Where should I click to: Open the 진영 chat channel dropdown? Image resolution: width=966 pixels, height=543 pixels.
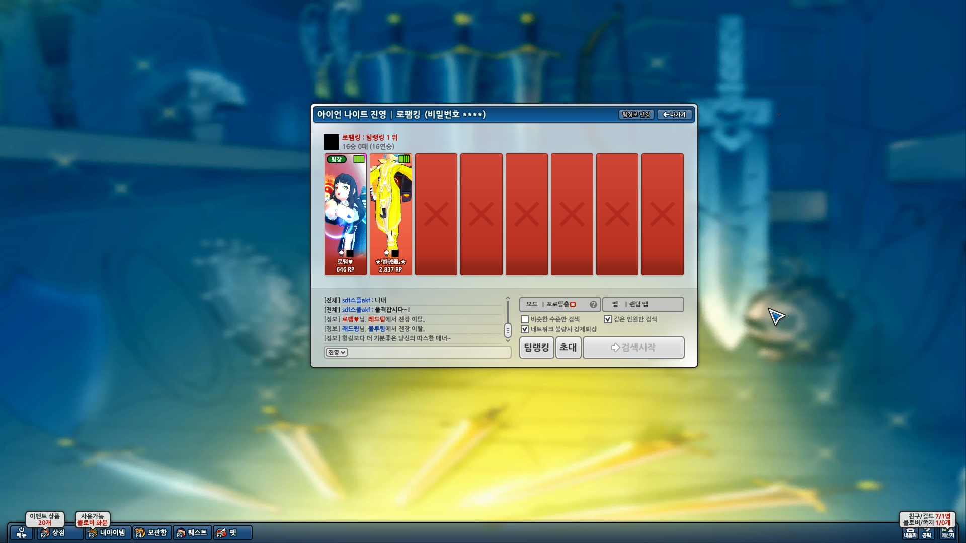tap(337, 352)
